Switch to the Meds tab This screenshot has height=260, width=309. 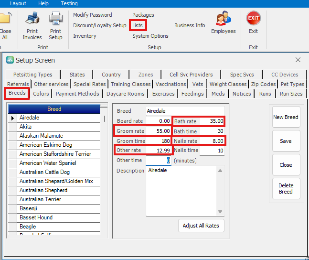[x=218, y=94]
